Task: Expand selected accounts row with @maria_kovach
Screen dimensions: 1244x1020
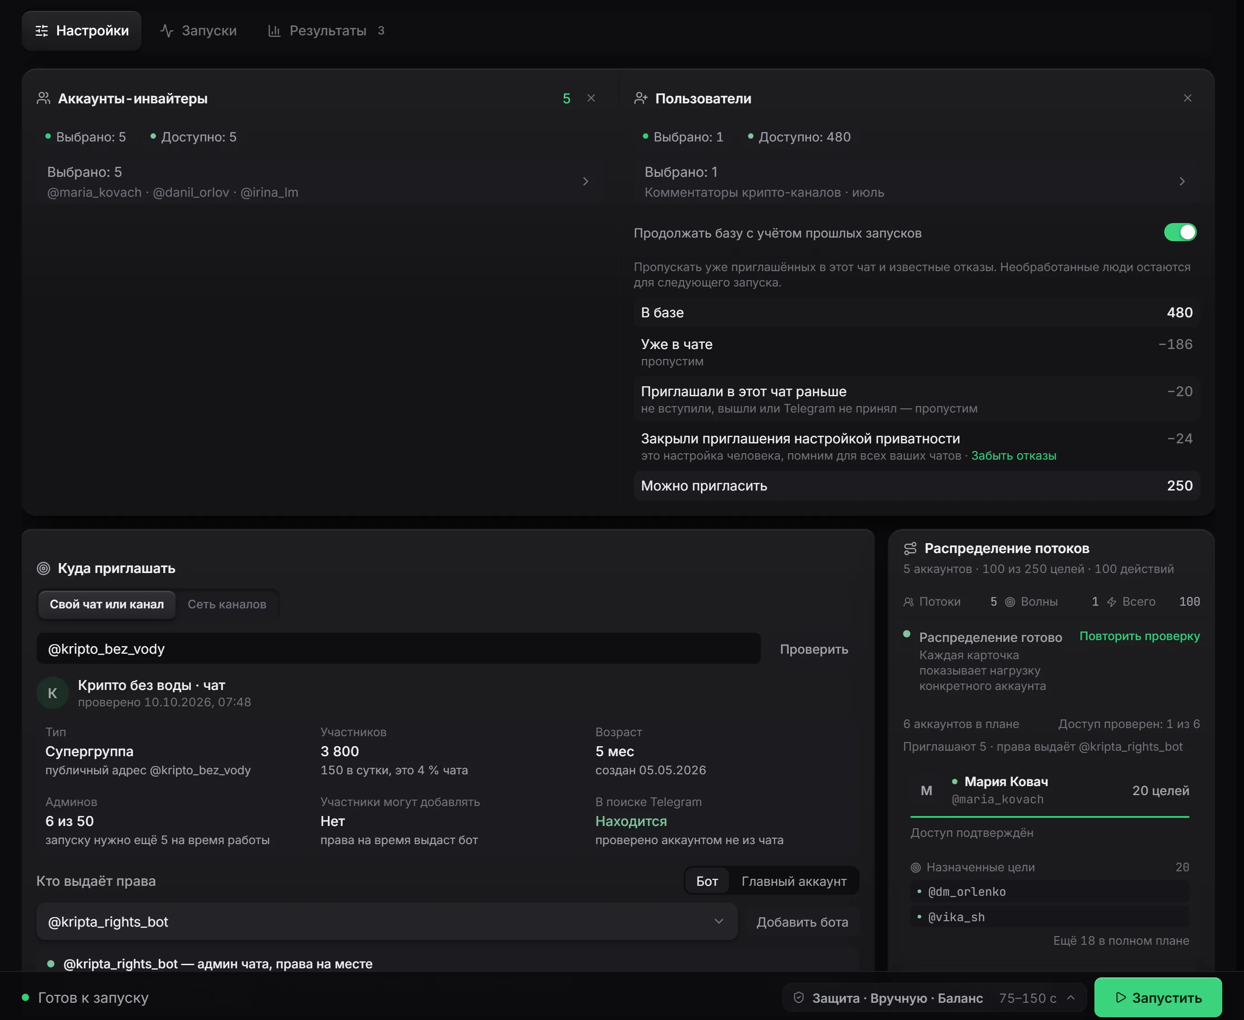Action: tap(320, 181)
